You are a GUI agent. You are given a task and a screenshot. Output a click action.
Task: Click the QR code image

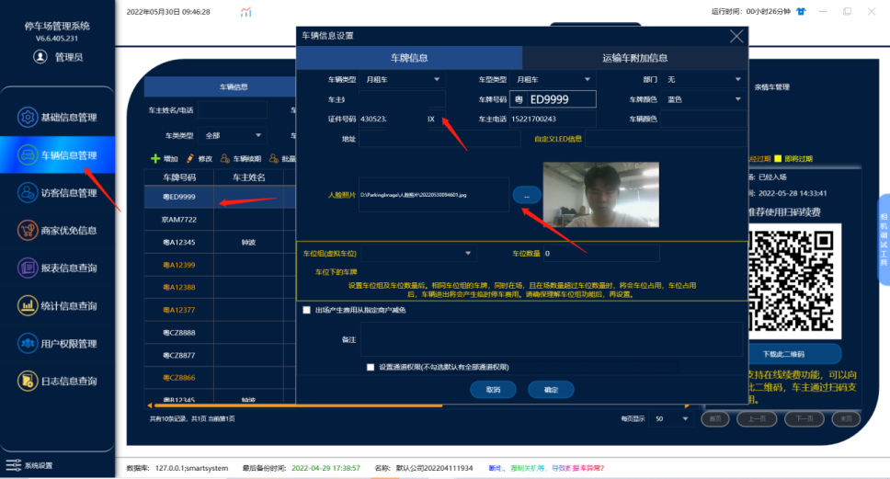(x=793, y=281)
